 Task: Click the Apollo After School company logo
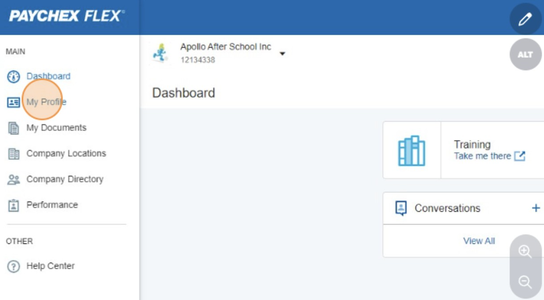[x=160, y=53]
